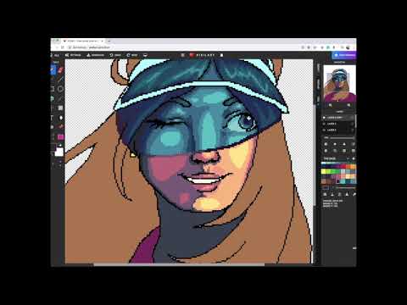Viewport: 407px width, 305px height.
Task: Click the right icon under preview thumbnail
Action: pyautogui.click(x=348, y=105)
